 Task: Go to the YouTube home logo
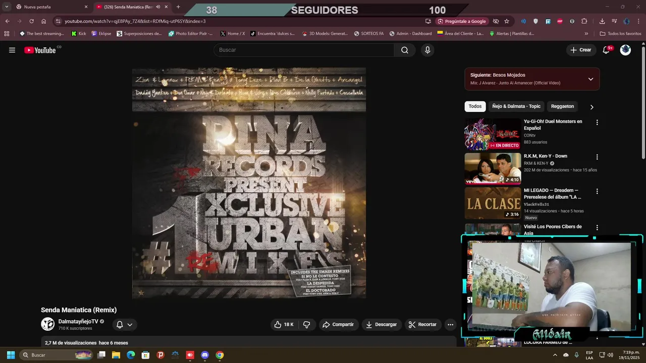pyautogui.click(x=40, y=50)
